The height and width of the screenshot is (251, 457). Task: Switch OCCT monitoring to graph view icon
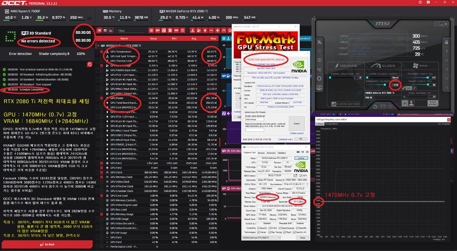[x=110, y=30]
